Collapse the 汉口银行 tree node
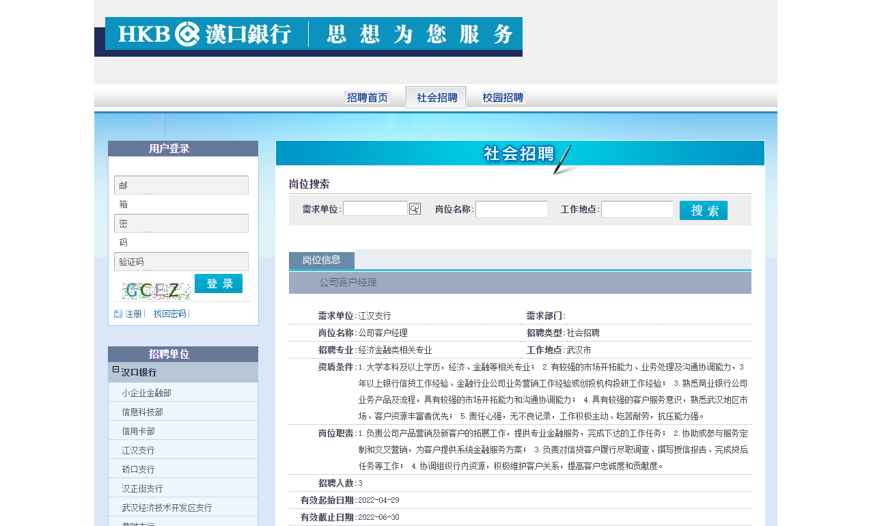 coord(115,370)
